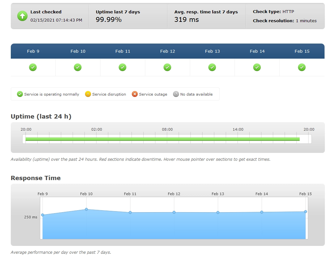Click the green check icon under Feb 10
This screenshot has width=336, height=259.
(x=78, y=67)
